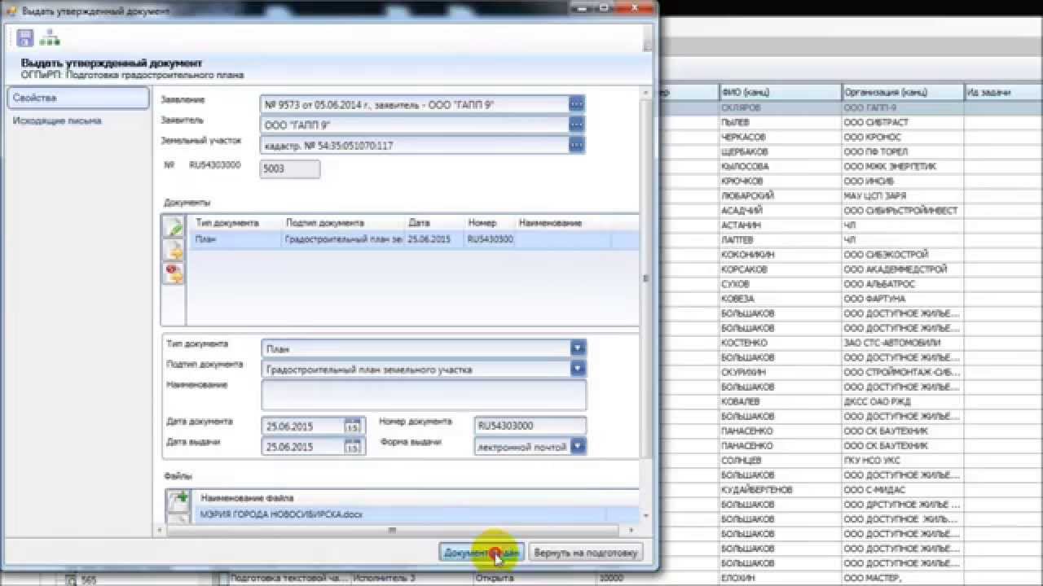Select the АСАДЧИЙ cell in background table

tap(780, 210)
